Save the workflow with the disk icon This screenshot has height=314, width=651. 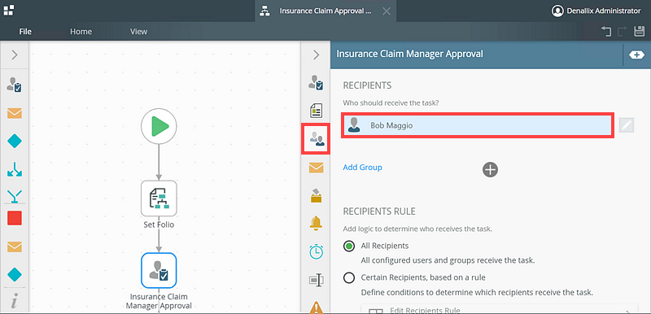click(639, 32)
